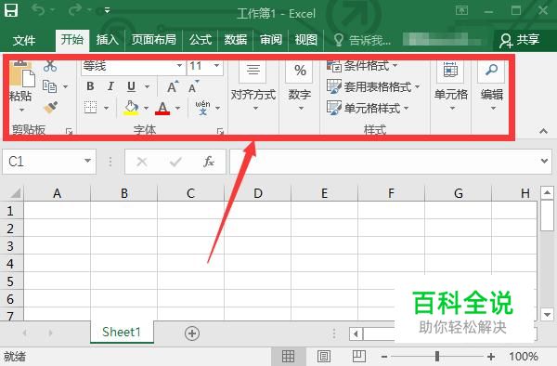Open the 编辑 editing group
Viewport: 557px width, 366px height.
point(492,85)
